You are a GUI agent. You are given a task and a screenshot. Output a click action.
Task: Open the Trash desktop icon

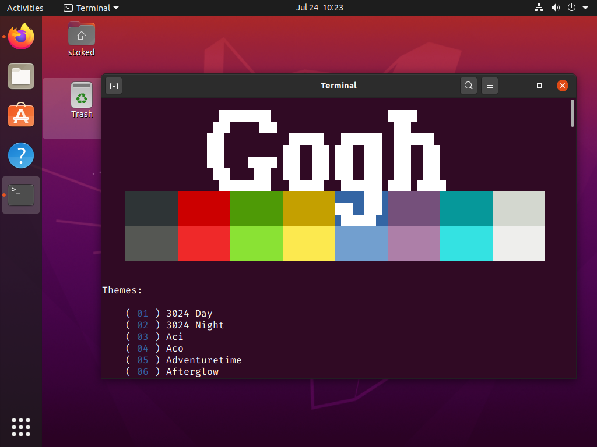pos(82,100)
